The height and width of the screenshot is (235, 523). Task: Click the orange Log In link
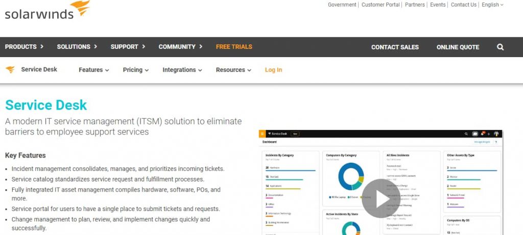coord(273,70)
